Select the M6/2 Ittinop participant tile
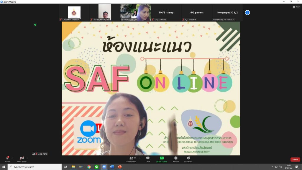The height and width of the screenshot is (170, 302). (x=166, y=13)
